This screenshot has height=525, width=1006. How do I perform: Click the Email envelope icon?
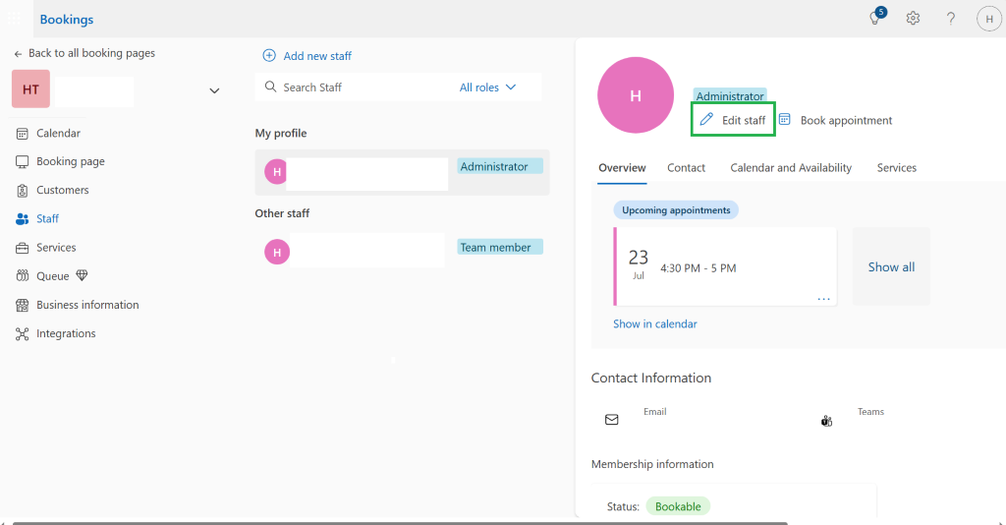[x=611, y=419]
